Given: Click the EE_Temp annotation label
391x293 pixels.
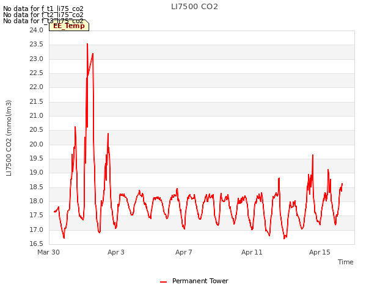Looking at the screenshot, I should click(69, 26).
